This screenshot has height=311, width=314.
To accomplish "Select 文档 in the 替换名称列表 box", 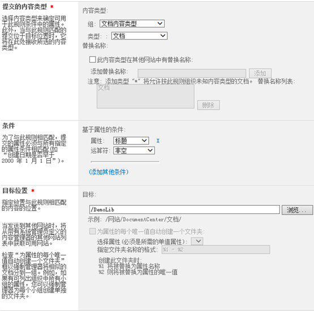I will (x=104, y=88).
